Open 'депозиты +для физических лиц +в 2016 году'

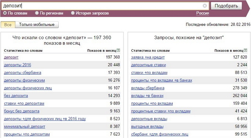click(45, 119)
